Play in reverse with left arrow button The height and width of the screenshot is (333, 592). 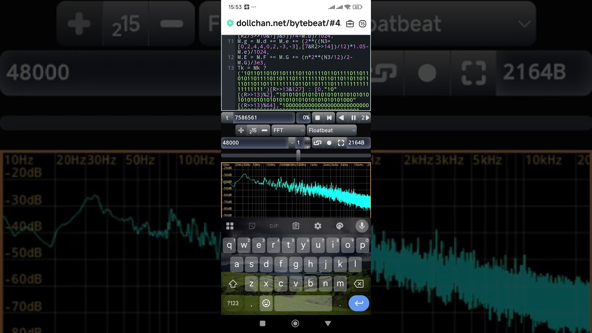[341, 117]
